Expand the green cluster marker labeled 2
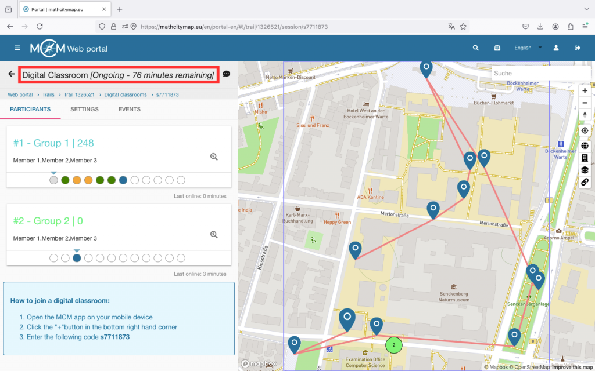The width and height of the screenshot is (595, 371). pyautogui.click(x=394, y=345)
